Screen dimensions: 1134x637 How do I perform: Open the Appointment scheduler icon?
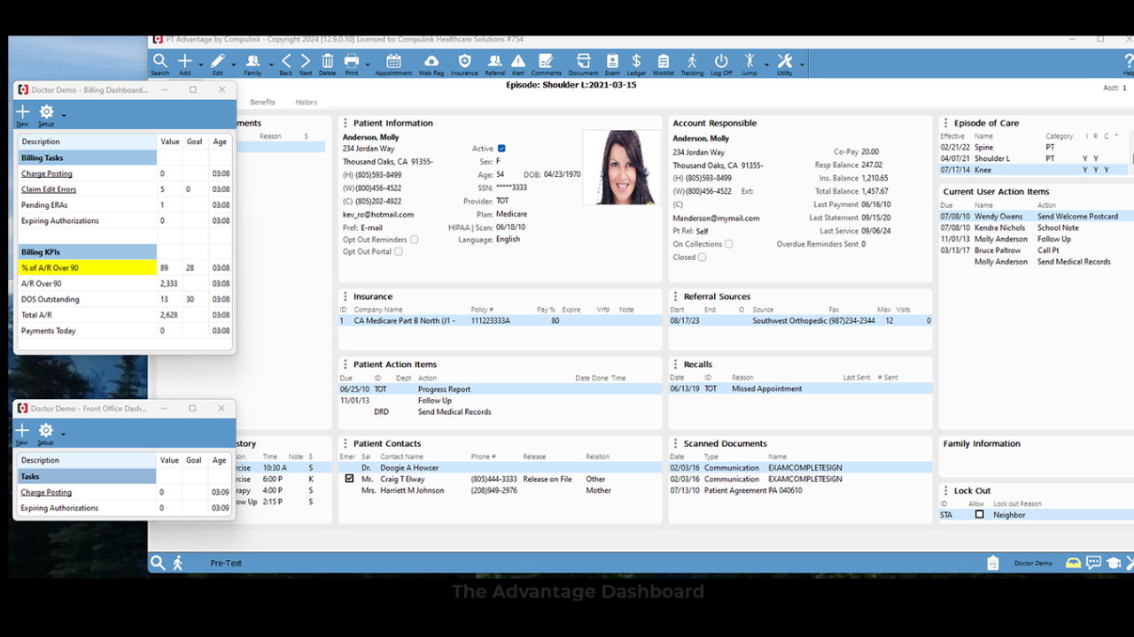pyautogui.click(x=393, y=63)
